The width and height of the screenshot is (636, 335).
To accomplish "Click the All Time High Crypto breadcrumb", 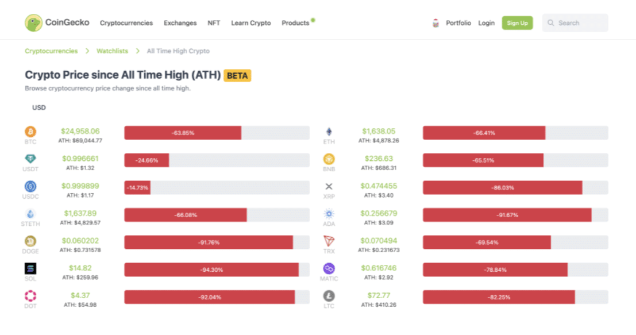I will pos(178,51).
